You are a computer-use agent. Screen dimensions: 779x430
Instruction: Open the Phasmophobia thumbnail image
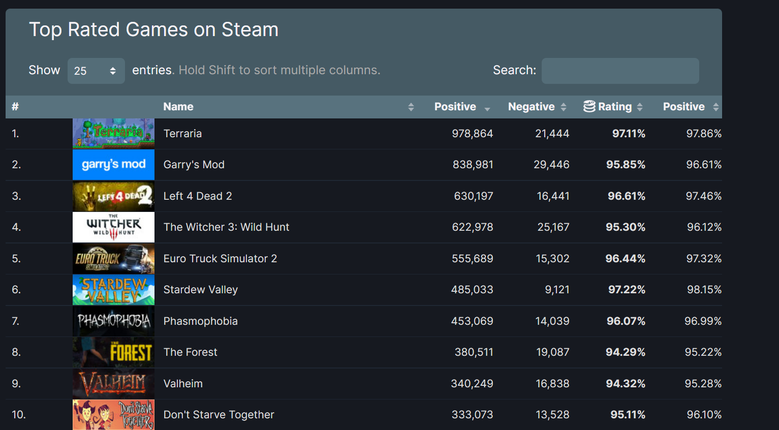pos(113,321)
